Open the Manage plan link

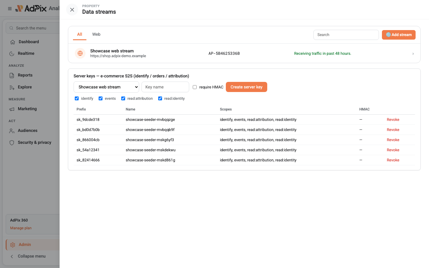click(x=21, y=228)
